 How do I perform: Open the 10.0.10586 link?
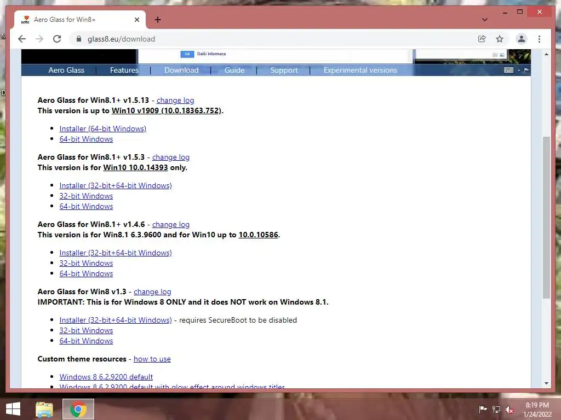click(x=259, y=235)
